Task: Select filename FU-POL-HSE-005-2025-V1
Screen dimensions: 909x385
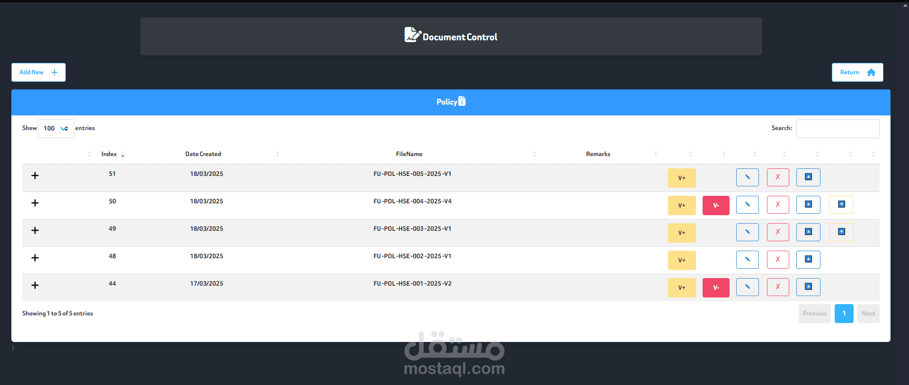Action: pos(412,174)
